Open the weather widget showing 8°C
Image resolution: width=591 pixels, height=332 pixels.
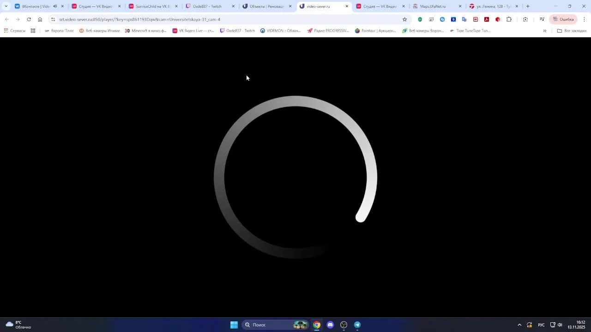18,325
